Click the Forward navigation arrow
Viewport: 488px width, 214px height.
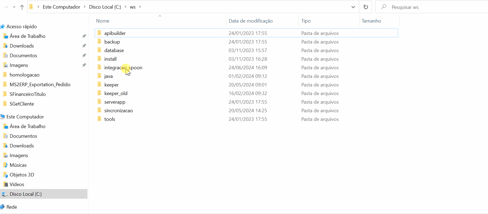coord(6,7)
